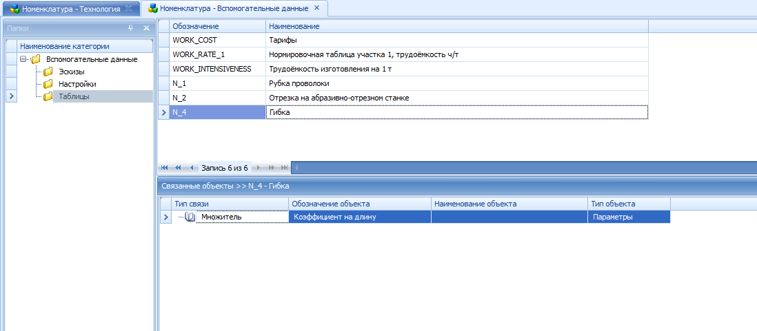Image resolution: width=757 pixels, height=331 pixels.
Task: Click Нормировочная таблица участка 1 cell
Action: [456, 54]
